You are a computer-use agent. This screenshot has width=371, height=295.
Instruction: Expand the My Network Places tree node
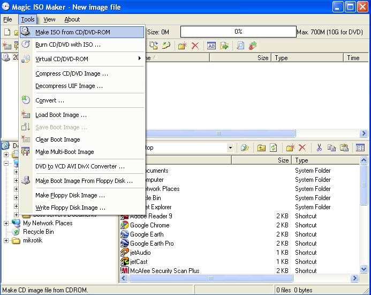coord(6,223)
